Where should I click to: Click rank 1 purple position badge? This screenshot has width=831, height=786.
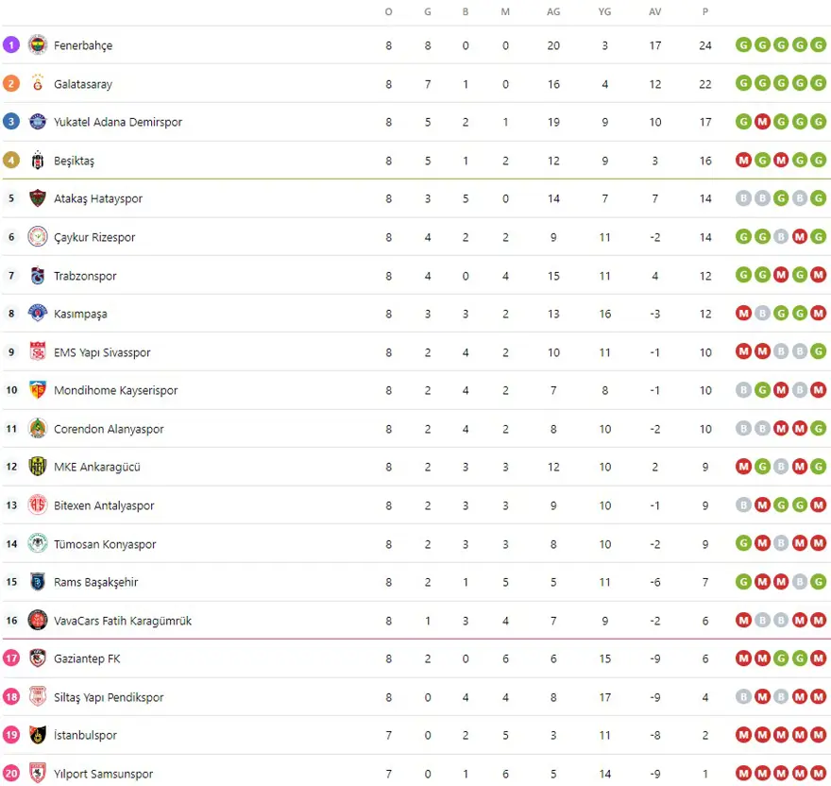click(x=11, y=45)
